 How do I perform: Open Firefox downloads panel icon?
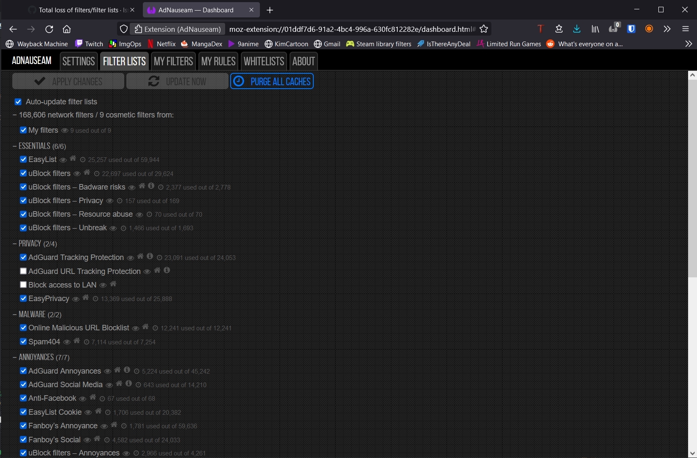pyautogui.click(x=576, y=29)
